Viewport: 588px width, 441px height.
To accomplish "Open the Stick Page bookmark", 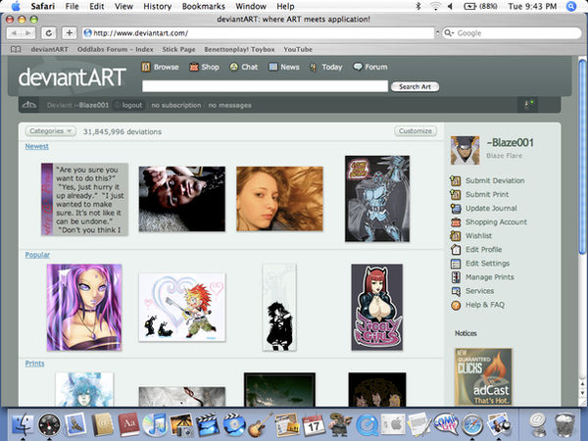I will [x=178, y=50].
